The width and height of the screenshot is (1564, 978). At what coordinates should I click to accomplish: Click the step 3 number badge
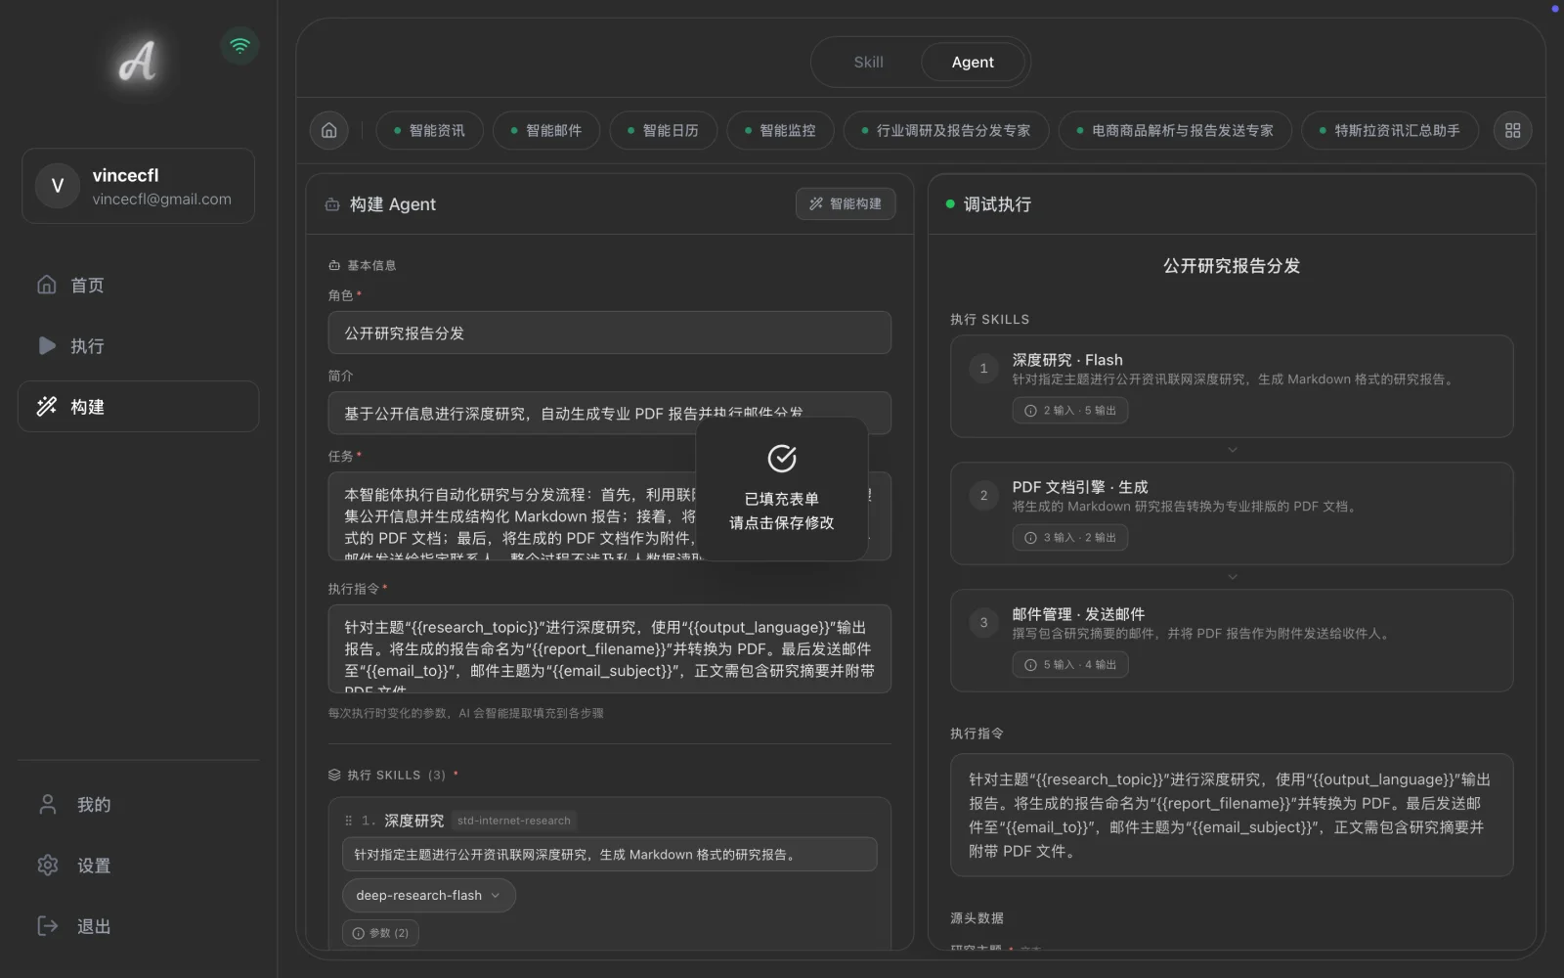coord(983,623)
